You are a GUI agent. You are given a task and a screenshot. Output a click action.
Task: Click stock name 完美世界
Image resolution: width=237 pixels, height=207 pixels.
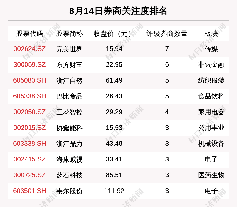pos(69,49)
